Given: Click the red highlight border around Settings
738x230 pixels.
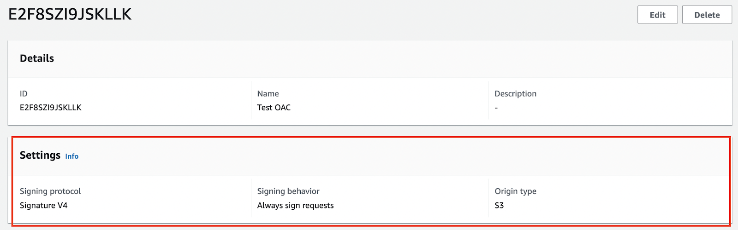Looking at the screenshot, I should 369,137.
